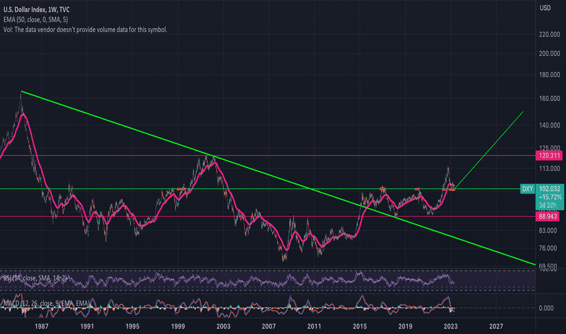Viewport: 566px width, 334px height.
Task: Select the MACD (12, 26, close, 9, EMA, EMA) legend
Action: point(46,303)
